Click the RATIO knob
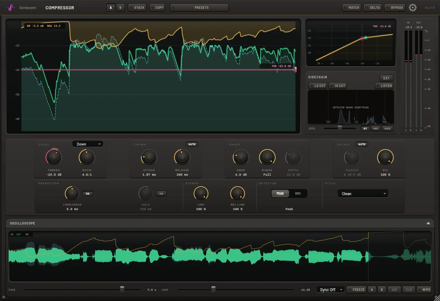This screenshot has height=301, width=440. pyautogui.click(x=87, y=157)
